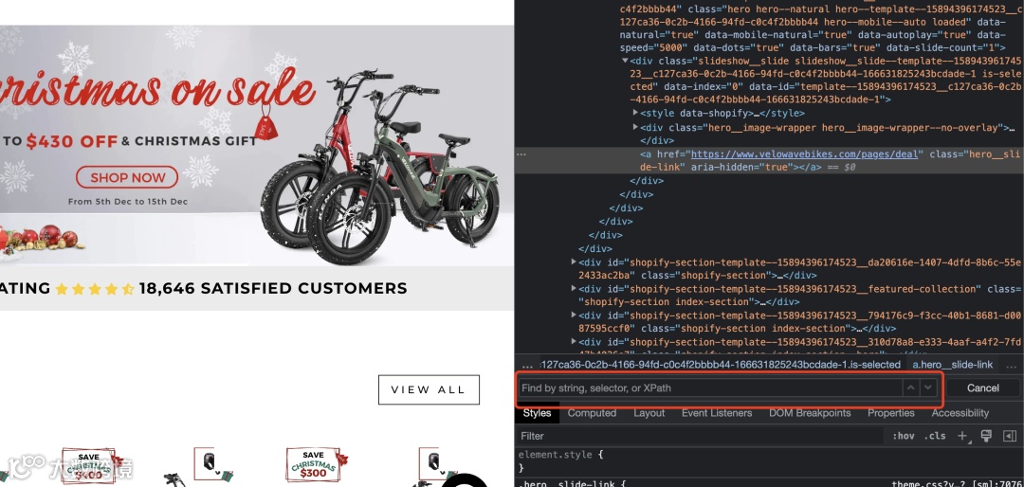Image resolution: width=1024 pixels, height=487 pixels.
Task: Expand the section div starting 794176c9
Action: [574, 316]
